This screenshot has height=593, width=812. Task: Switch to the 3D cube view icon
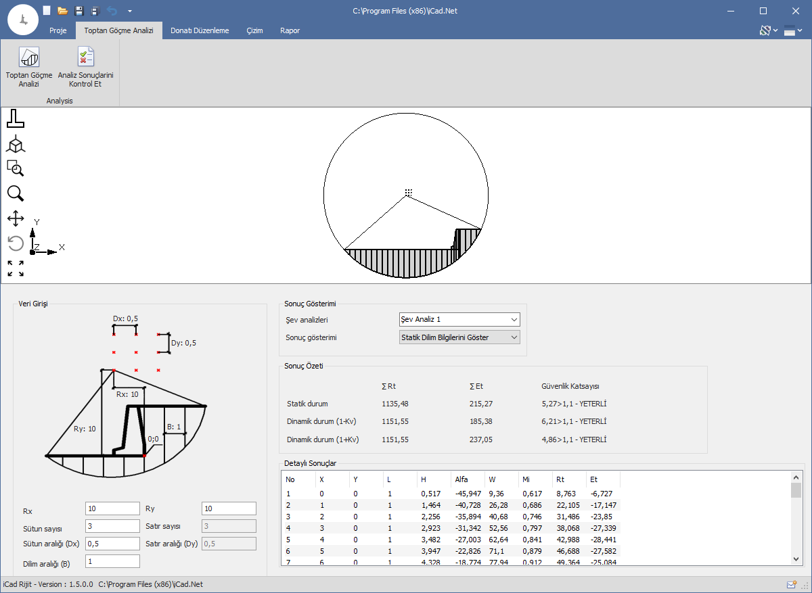pyautogui.click(x=16, y=144)
